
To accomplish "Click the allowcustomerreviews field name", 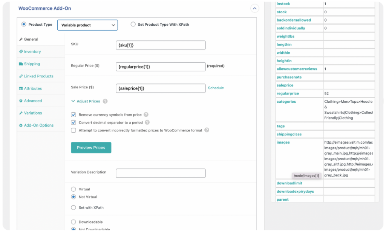I will tap(297, 69).
